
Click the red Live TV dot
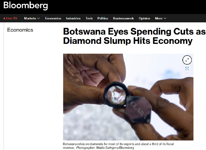4,18
